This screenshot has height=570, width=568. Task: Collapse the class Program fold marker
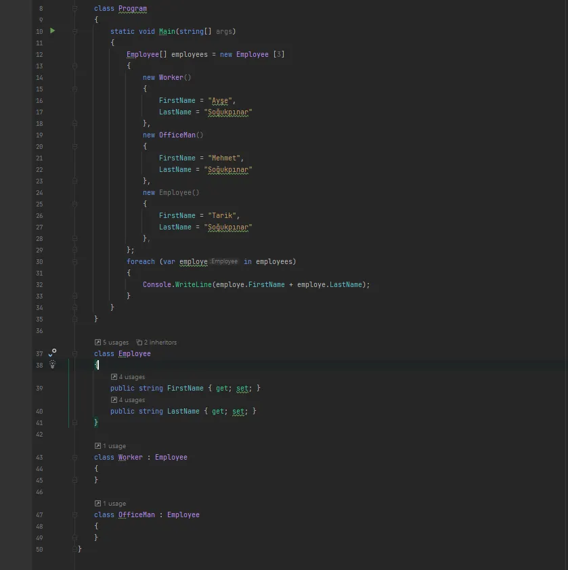point(74,8)
